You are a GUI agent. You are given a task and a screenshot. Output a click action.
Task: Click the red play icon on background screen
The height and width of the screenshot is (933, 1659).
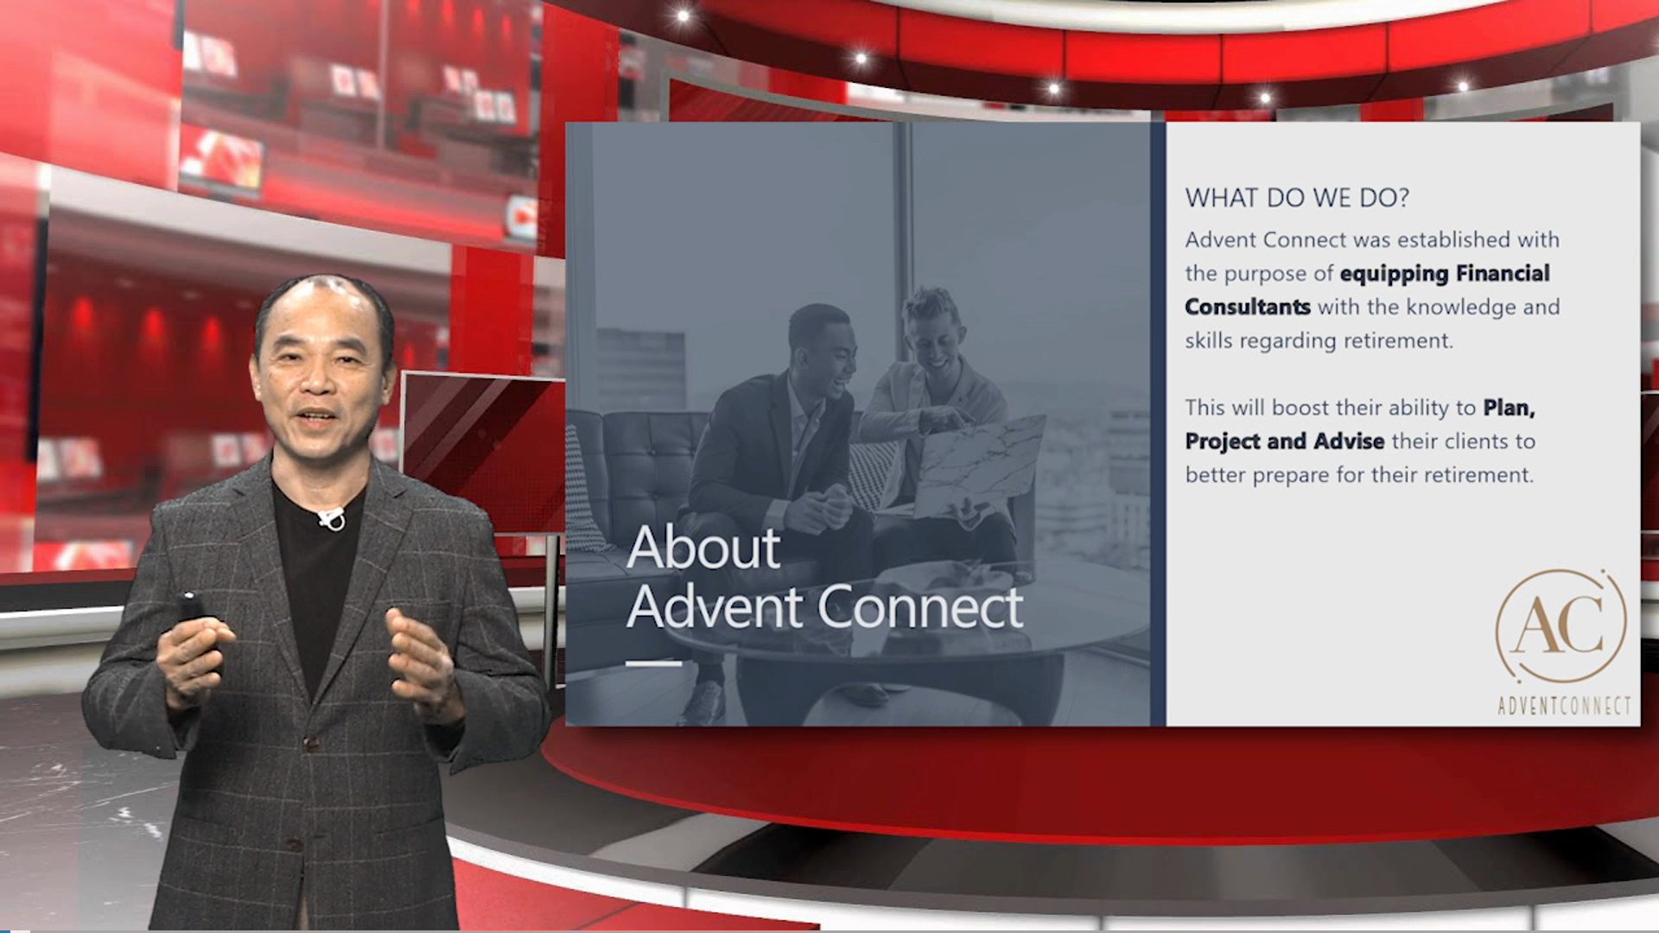pyautogui.click(x=521, y=218)
